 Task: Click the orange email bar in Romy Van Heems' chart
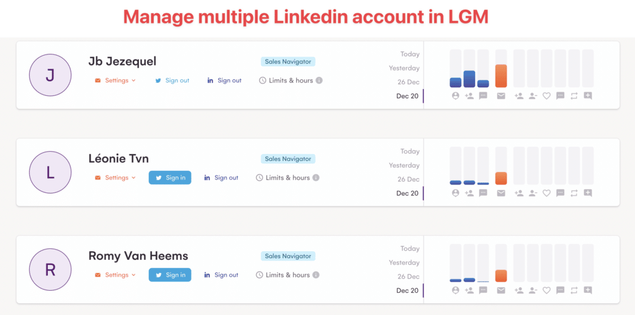pos(501,276)
